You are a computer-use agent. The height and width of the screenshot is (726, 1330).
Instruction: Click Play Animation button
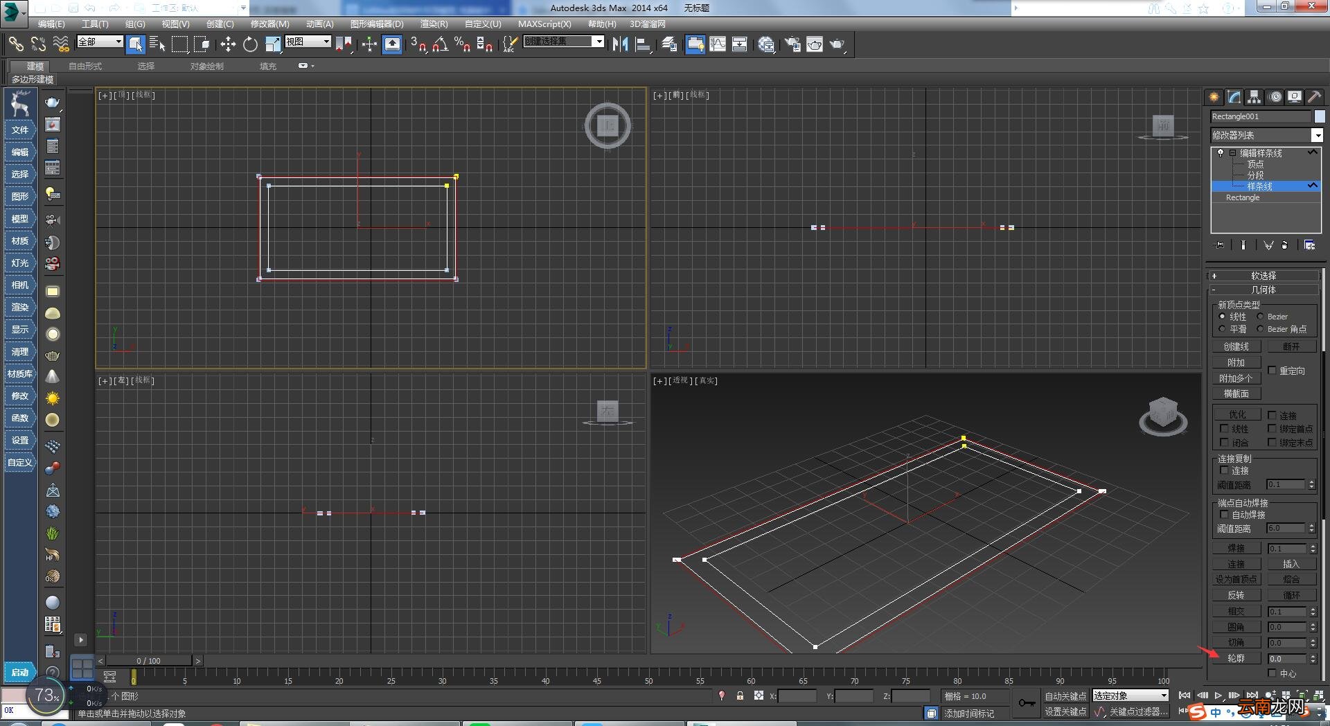(x=1218, y=695)
